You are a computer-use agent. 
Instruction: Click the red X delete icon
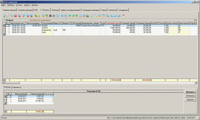(x=15, y=16)
